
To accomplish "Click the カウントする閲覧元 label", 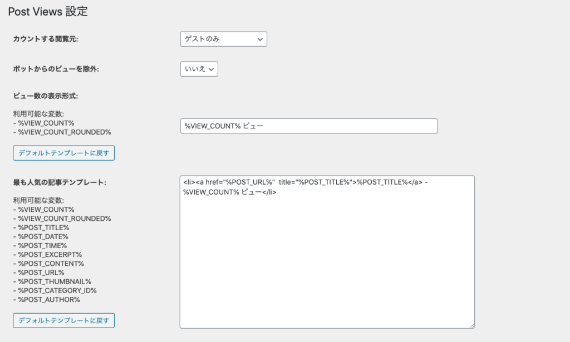I will pos(45,39).
